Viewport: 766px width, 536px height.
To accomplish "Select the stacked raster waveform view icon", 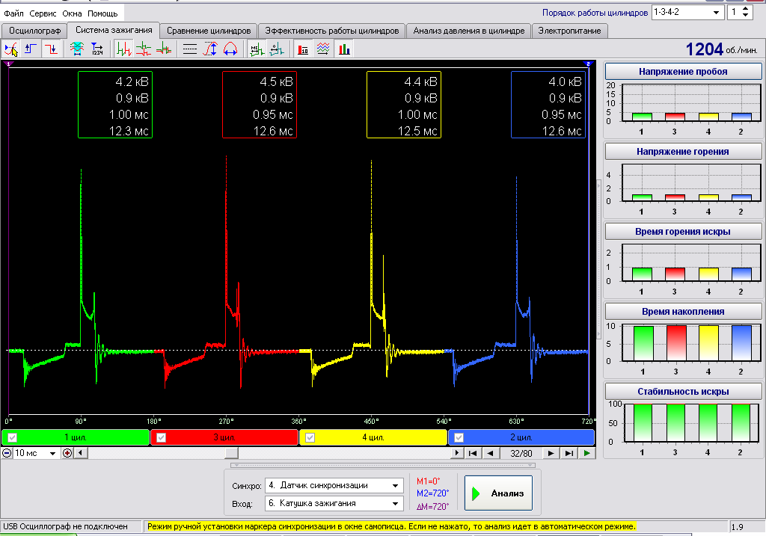I will click(144, 49).
